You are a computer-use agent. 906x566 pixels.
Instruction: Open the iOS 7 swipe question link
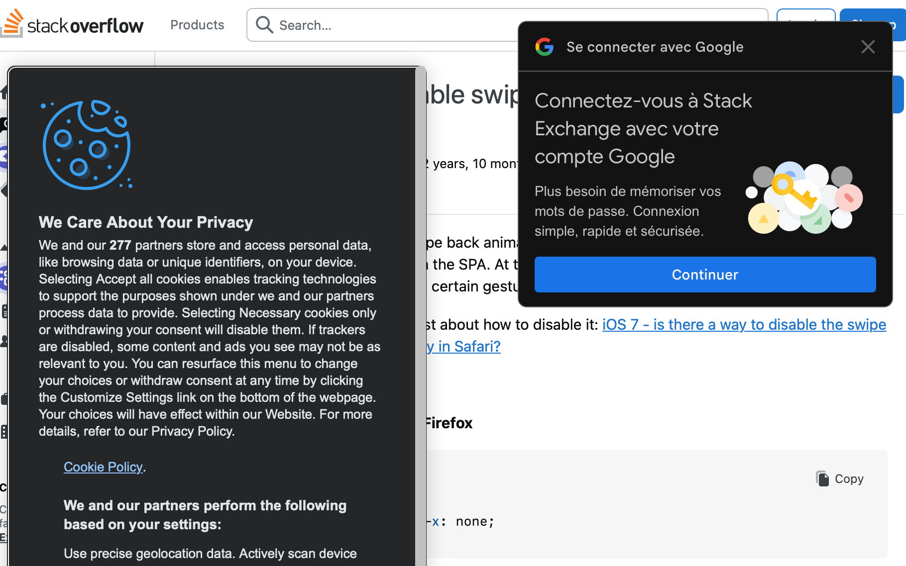pyautogui.click(x=744, y=325)
